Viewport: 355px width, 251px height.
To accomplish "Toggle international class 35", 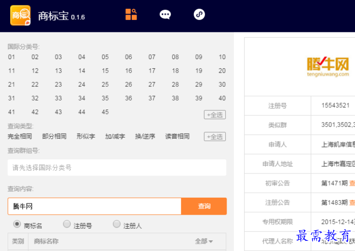I will pos(105,98).
